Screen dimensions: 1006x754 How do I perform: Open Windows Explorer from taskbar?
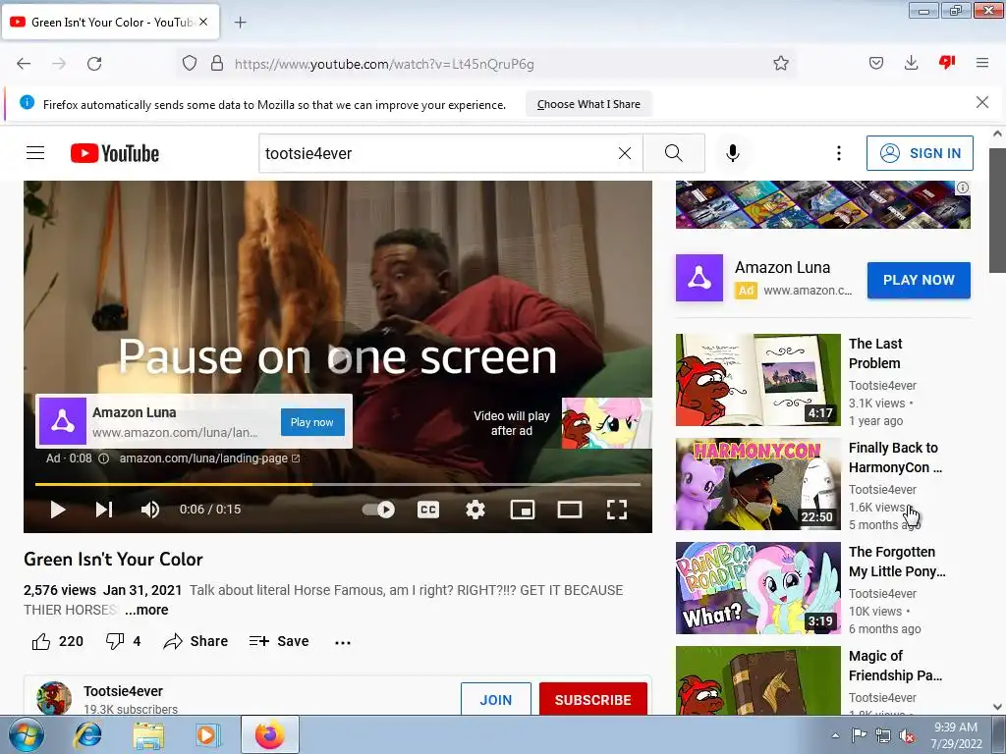pyautogui.click(x=148, y=734)
